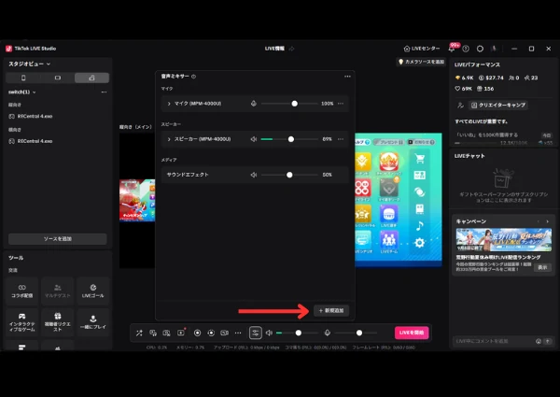Click the ソースを追加 button
Image resolution: width=560 pixels, height=397 pixels.
tap(58, 239)
